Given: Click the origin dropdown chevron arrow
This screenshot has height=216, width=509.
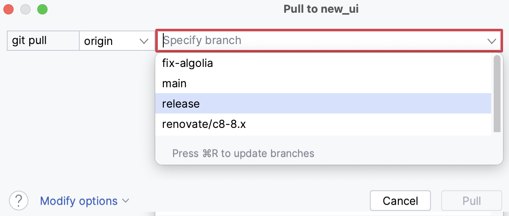Looking at the screenshot, I should 144,41.
